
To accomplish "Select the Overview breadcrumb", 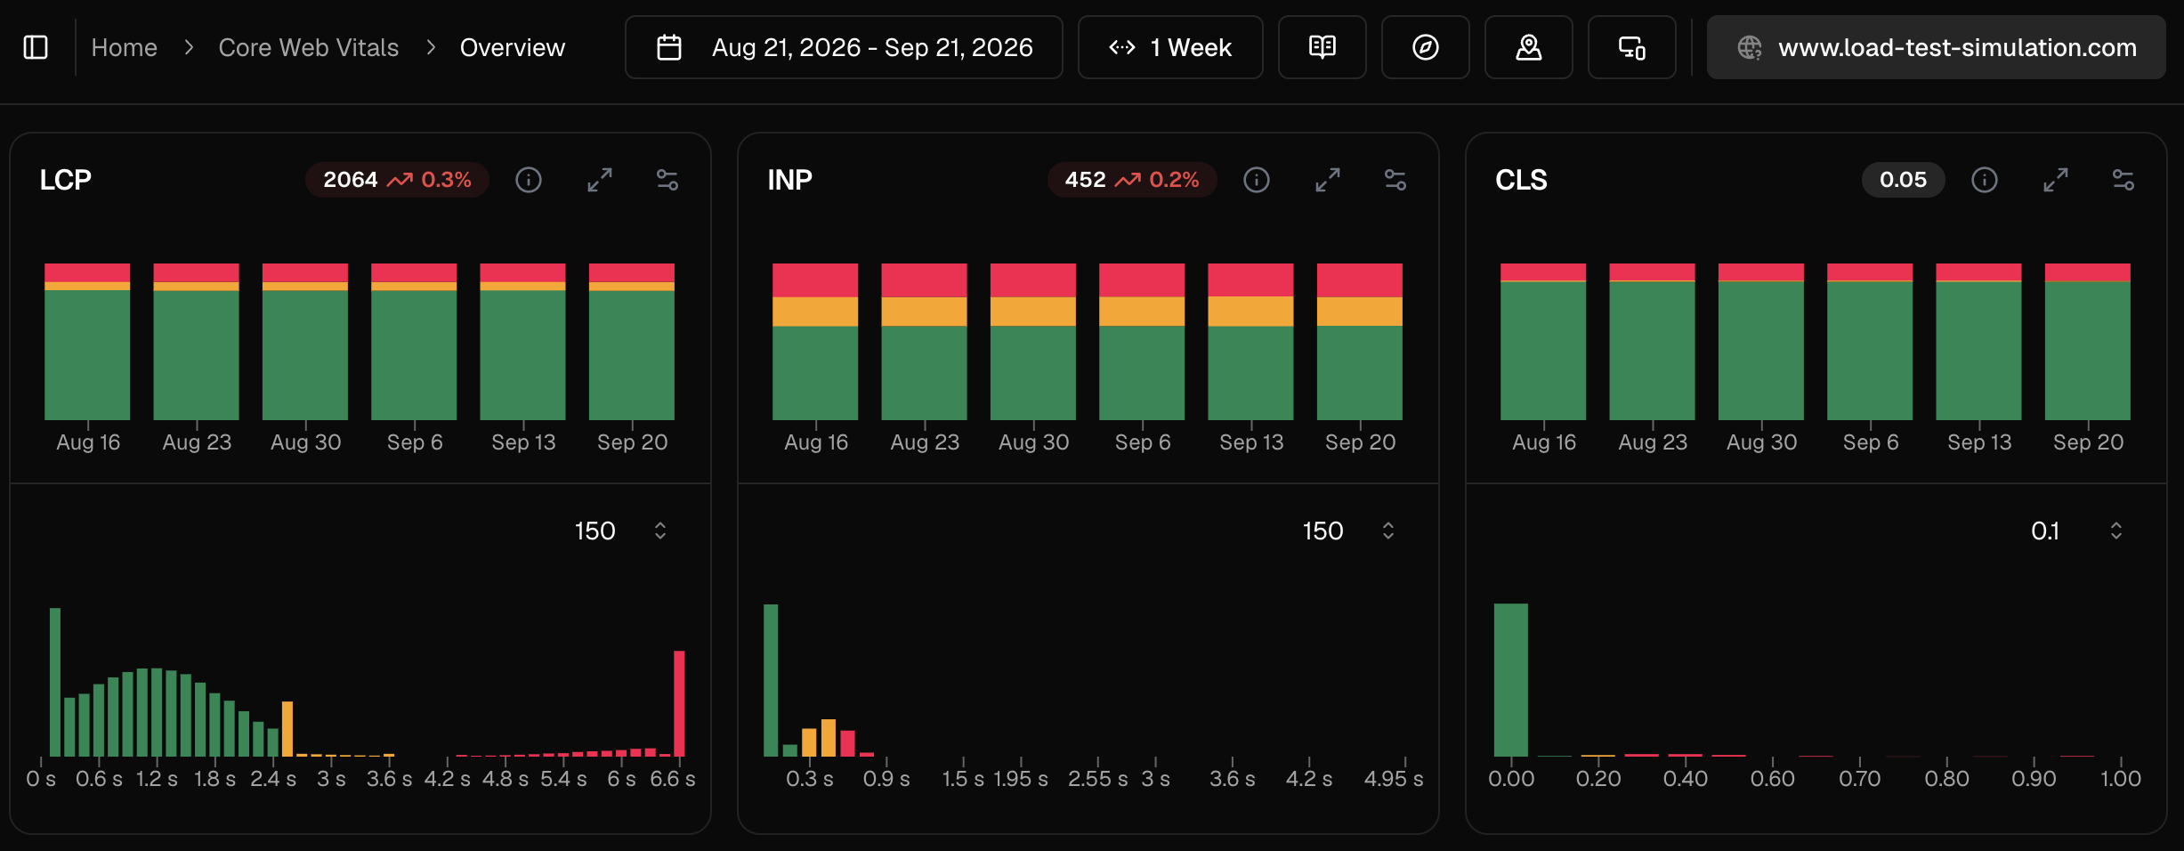I will 512,47.
